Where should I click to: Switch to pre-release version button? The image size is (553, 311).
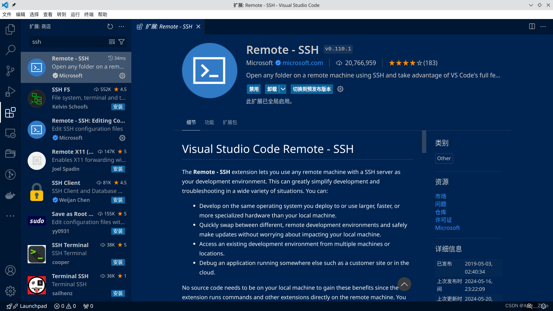312,89
